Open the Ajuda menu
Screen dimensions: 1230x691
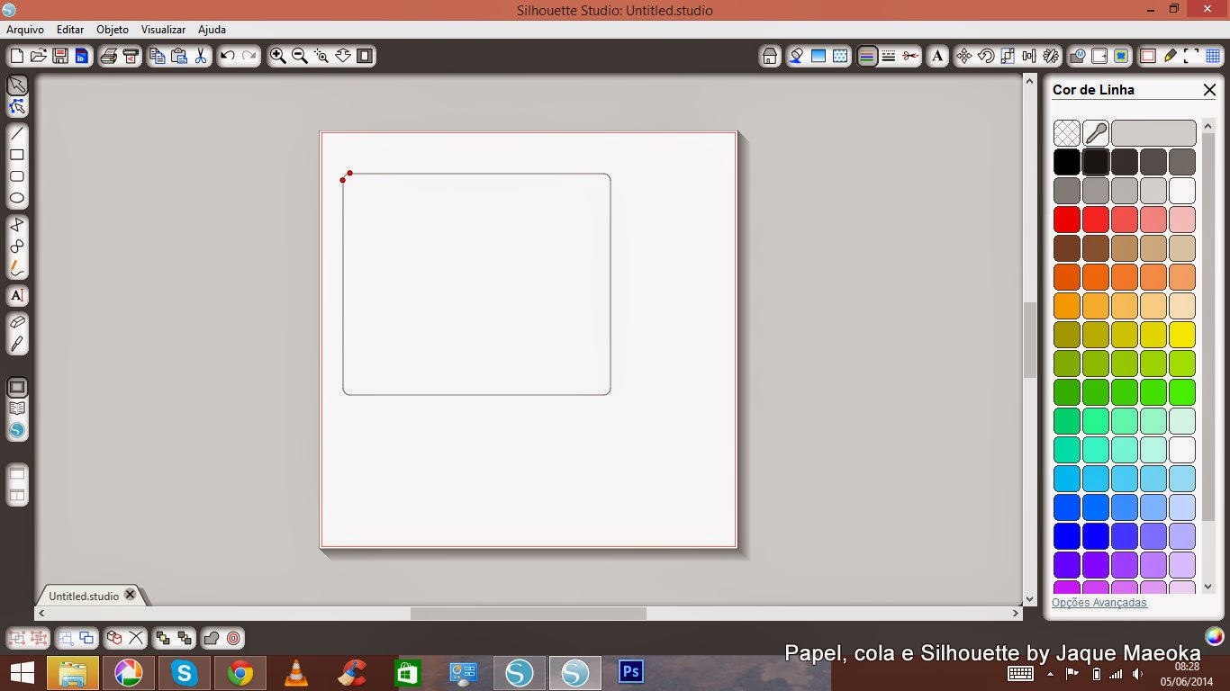212,30
